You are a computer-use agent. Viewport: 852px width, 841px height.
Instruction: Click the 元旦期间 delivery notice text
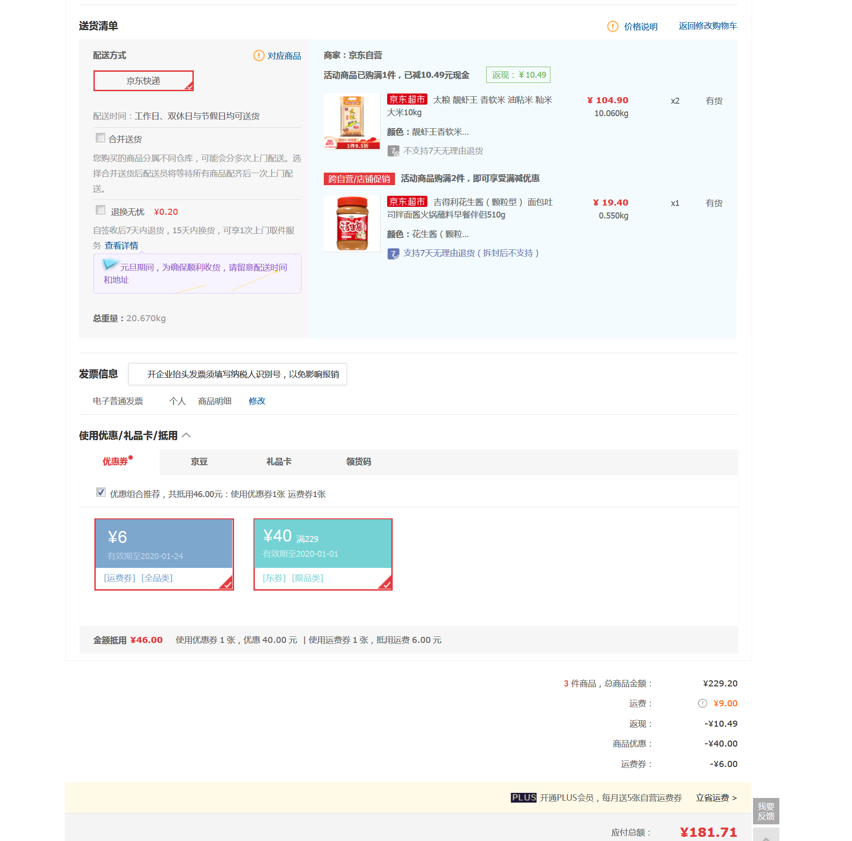pyautogui.click(x=195, y=274)
